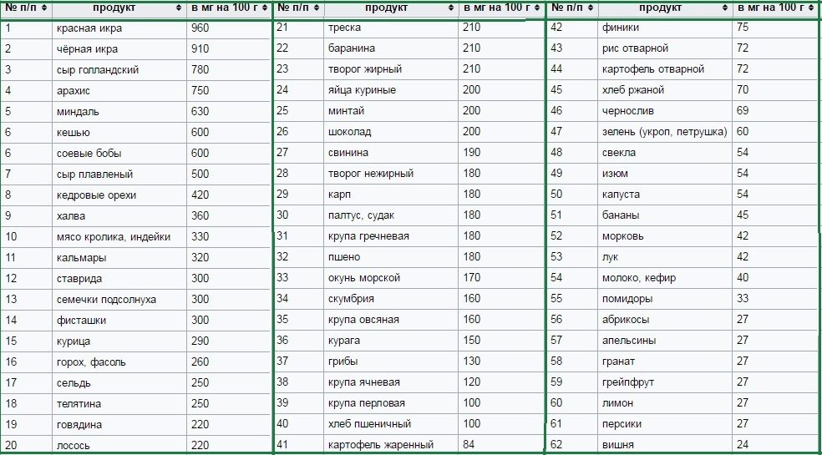The image size is (822, 455).
Task: Sort продукт column in the финики table
Action: (x=725, y=8)
